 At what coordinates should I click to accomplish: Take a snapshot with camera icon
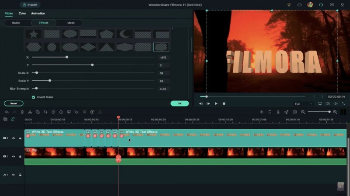pyautogui.click(x=328, y=104)
